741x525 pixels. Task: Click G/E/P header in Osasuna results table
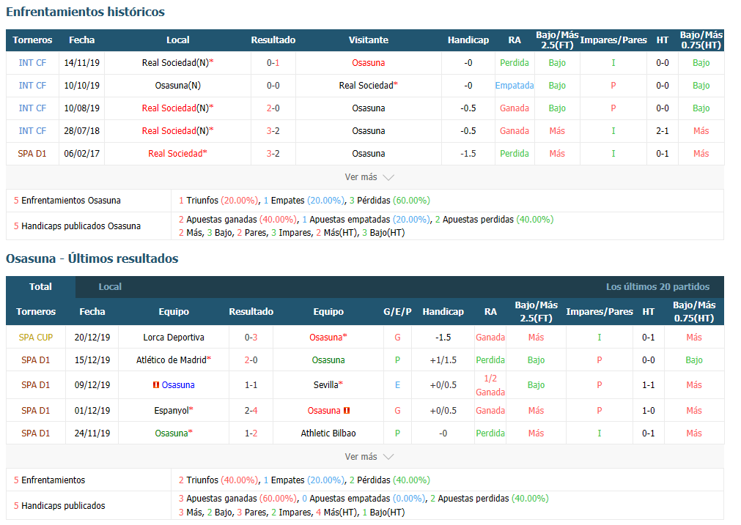pyautogui.click(x=397, y=312)
